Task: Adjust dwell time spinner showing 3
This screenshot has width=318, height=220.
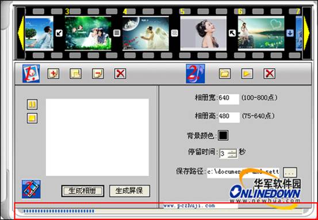Action: point(228,154)
